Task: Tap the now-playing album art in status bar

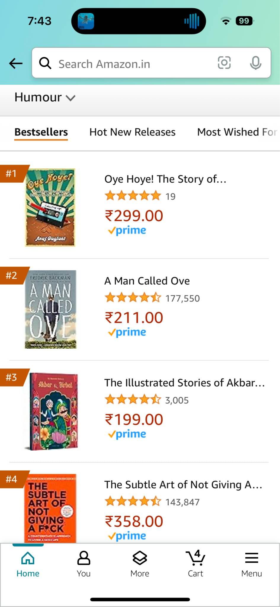Action: click(86, 21)
